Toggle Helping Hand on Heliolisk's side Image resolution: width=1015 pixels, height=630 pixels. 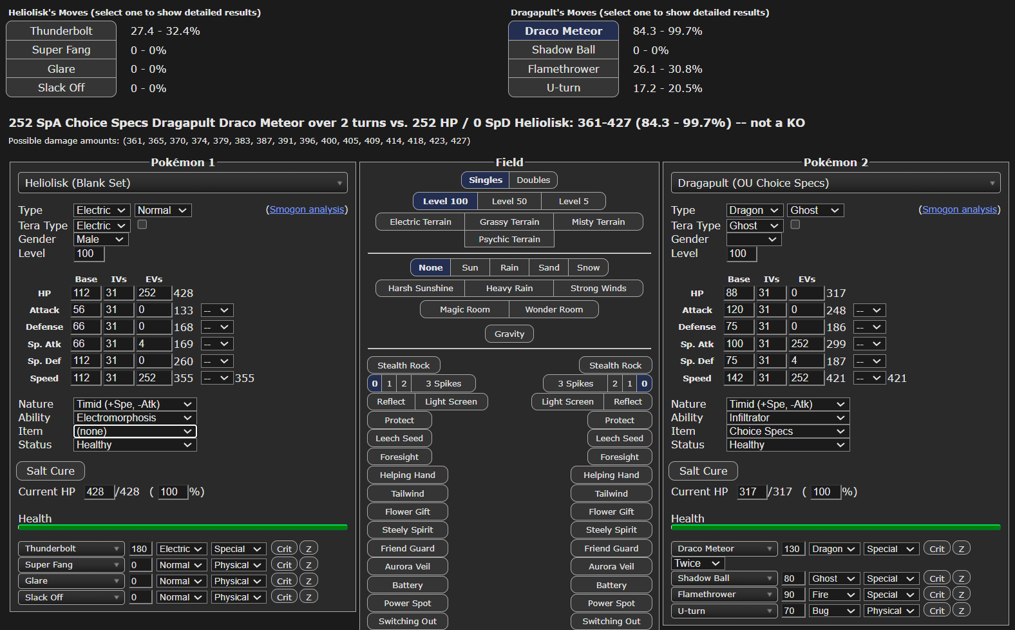click(408, 475)
